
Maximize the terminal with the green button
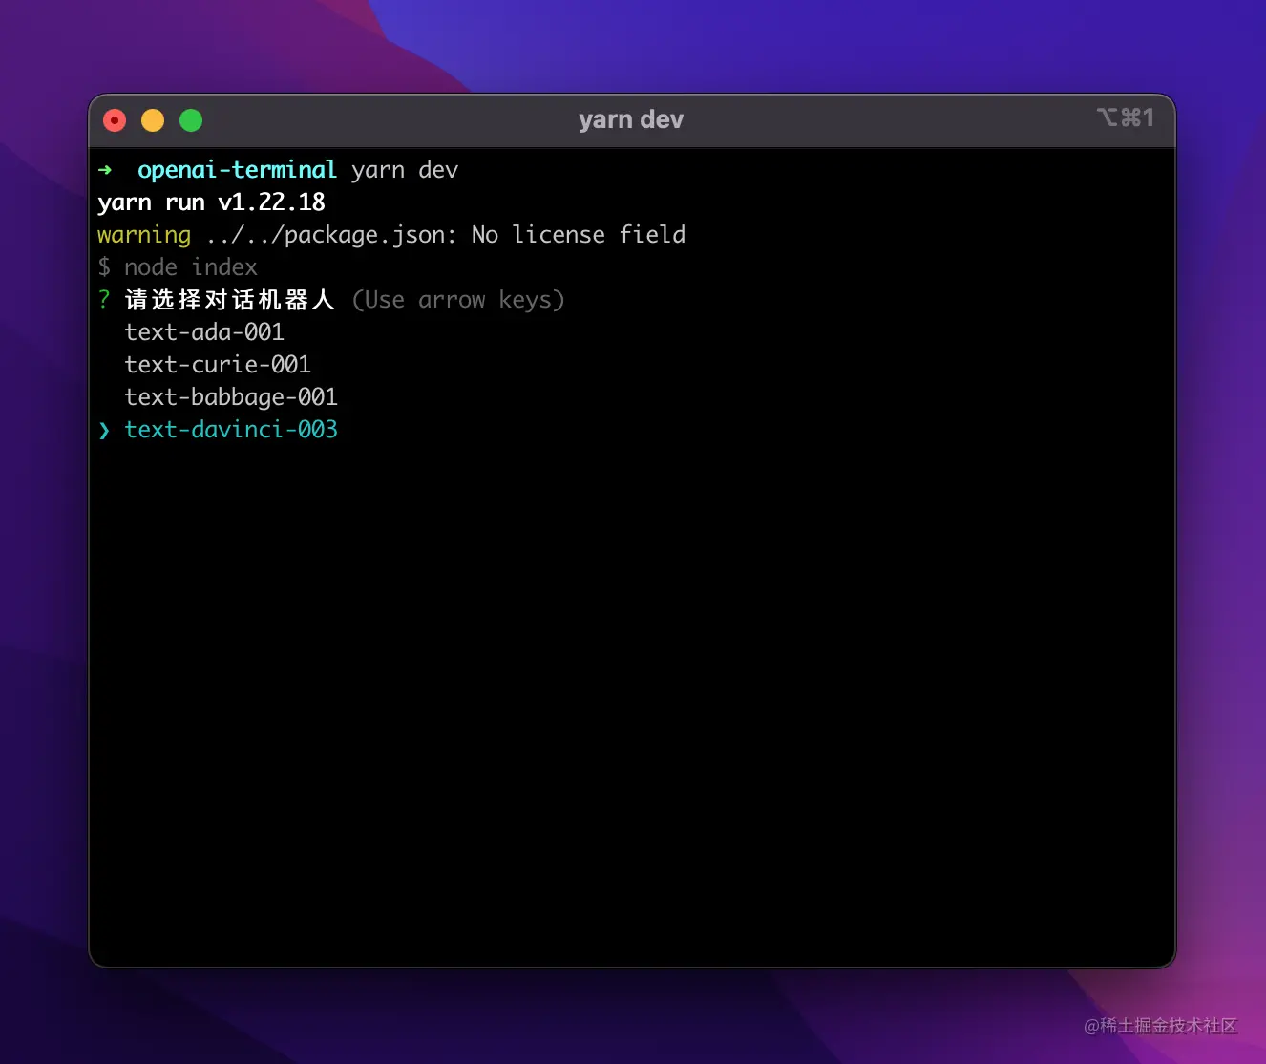click(x=191, y=120)
